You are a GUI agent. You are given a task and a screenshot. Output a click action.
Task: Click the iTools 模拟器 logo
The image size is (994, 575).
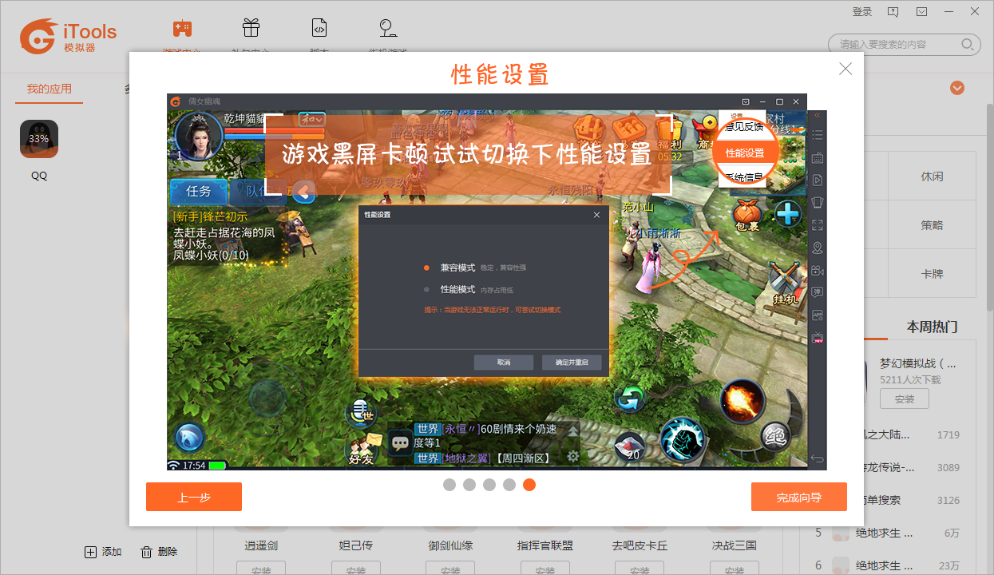(69, 36)
